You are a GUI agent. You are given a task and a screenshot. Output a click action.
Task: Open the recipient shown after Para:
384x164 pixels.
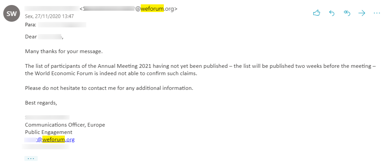pos(62,25)
